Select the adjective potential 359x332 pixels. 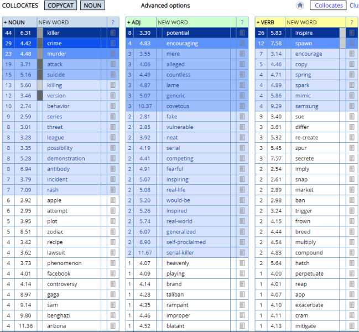tap(178, 33)
